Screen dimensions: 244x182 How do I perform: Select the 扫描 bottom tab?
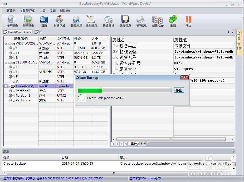143,144
